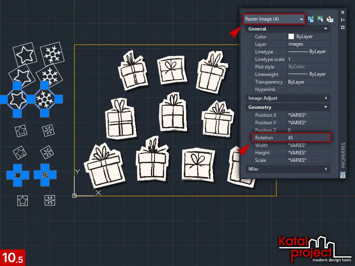355x266 pixels.
Task: Open Quick Select from the palette header
Action: point(330,19)
